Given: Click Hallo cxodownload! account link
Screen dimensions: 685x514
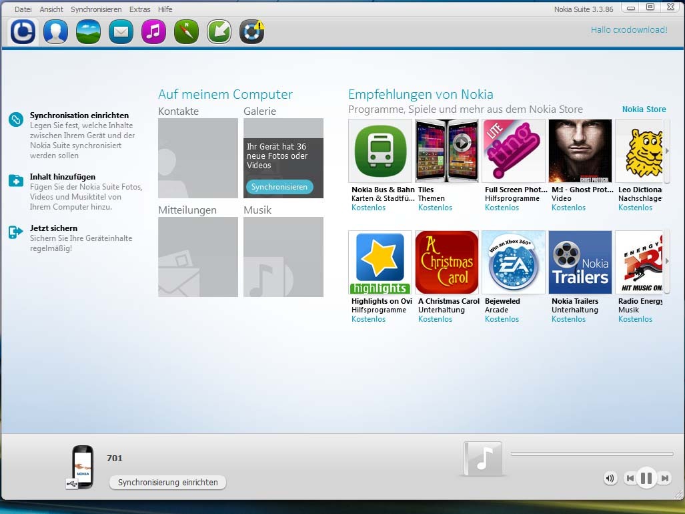Looking at the screenshot, I should point(629,30).
